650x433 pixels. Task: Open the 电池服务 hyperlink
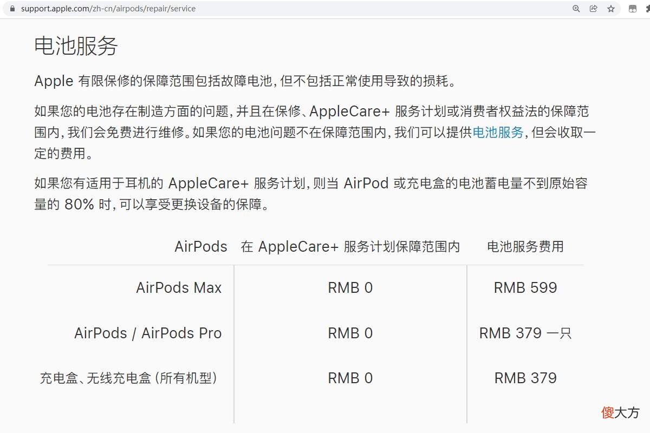498,132
